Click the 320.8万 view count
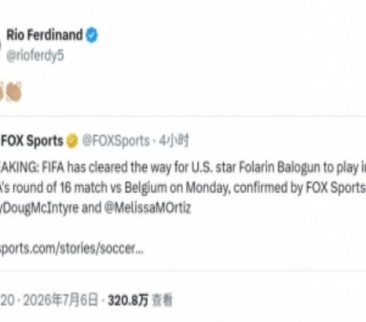 pos(128,300)
